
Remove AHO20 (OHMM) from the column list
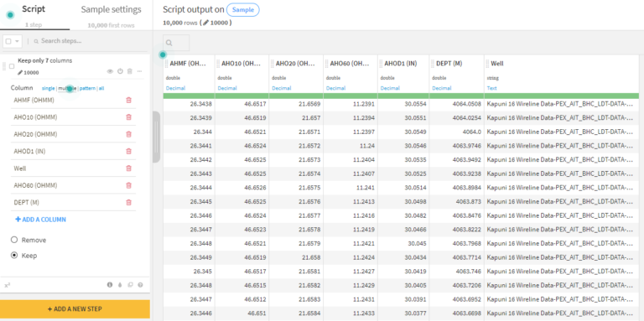[128, 134]
